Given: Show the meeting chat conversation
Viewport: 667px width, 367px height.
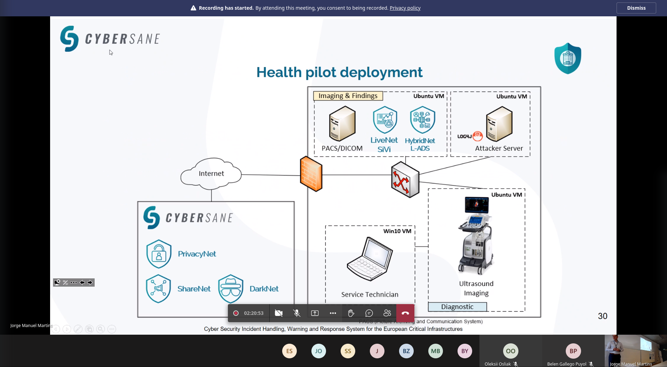Looking at the screenshot, I should 369,313.
